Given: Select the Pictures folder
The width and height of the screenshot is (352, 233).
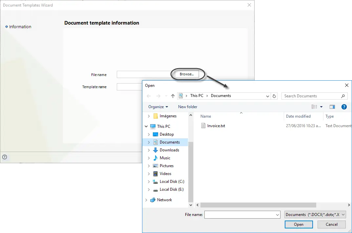Looking at the screenshot, I should (166, 166).
